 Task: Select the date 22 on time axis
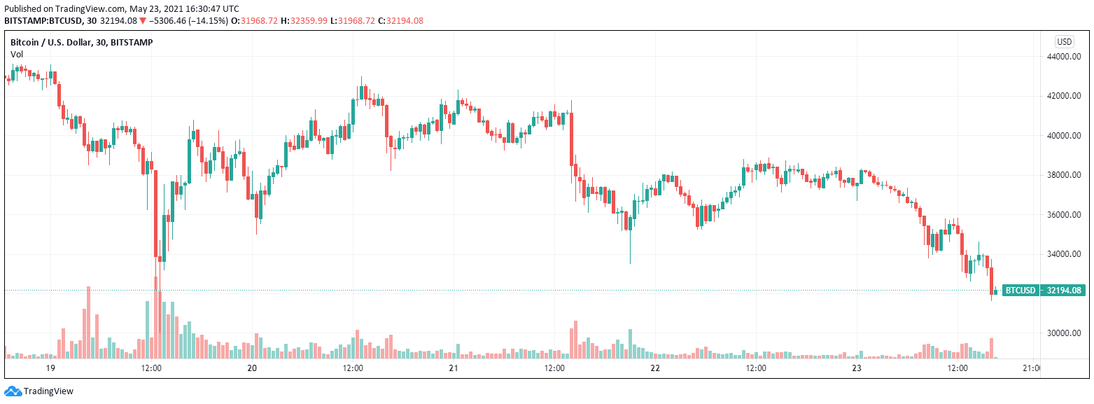(x=655, y=368)
